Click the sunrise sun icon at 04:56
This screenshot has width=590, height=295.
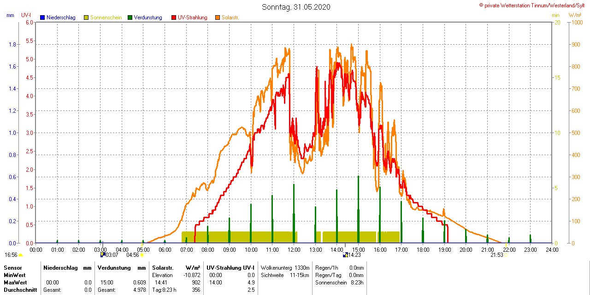142,255
